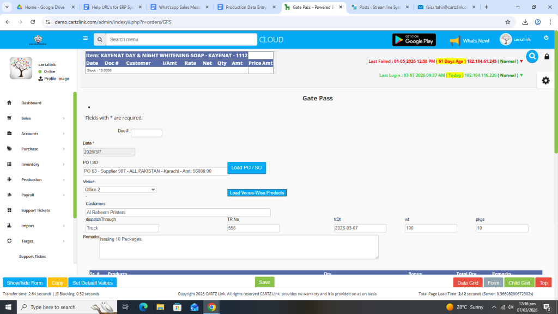The height and width of the screenshot is (314, 558).
Task: Expand the Sales sidebar menu
Action: point(26,118)
